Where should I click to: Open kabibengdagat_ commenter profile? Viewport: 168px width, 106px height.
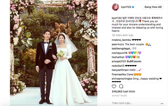click(x=121, y=49)
